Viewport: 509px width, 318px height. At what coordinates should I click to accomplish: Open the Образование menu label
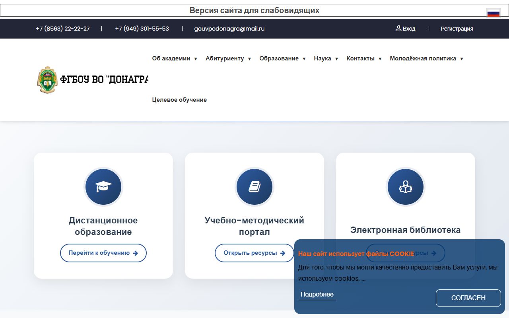click(279, 58)
